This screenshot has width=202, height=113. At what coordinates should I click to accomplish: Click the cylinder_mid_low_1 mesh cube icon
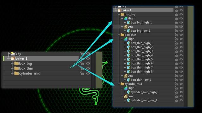pos(128,100)
